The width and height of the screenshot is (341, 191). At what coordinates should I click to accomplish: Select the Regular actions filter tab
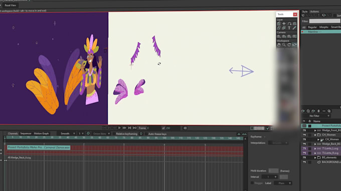click(312, 27)
